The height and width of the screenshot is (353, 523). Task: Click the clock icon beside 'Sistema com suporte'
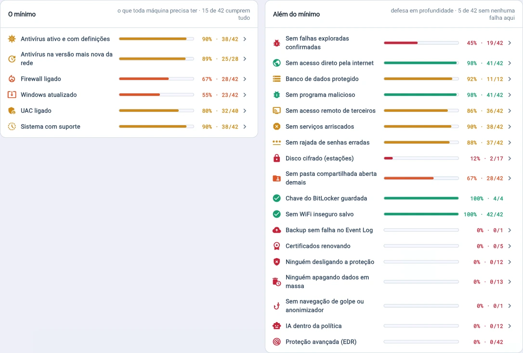coord(12,127)
